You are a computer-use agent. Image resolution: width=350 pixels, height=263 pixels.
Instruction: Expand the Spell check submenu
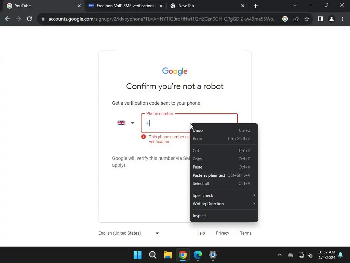click(x=224, y=196)
